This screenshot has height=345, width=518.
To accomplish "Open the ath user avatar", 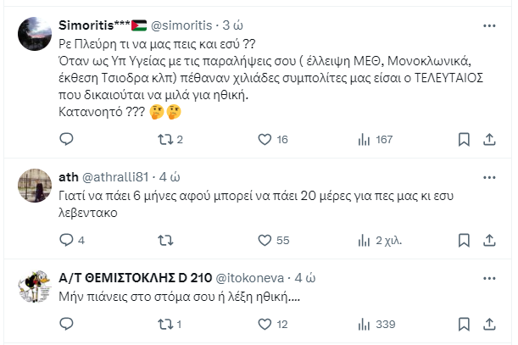I will coord(34,186).
